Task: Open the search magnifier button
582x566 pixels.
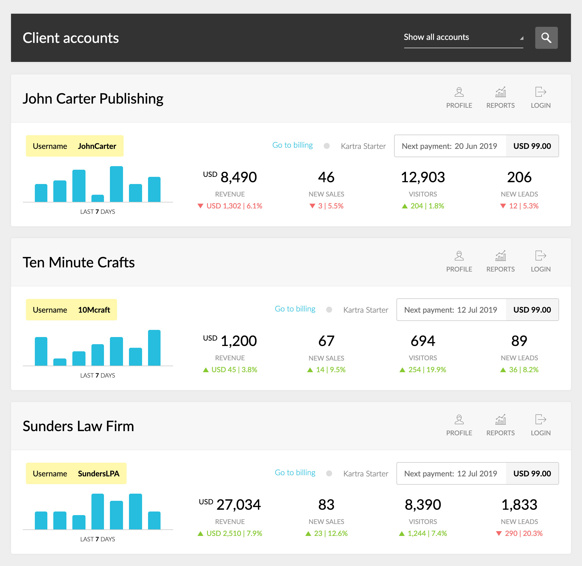Action: [x=546, y=38]
